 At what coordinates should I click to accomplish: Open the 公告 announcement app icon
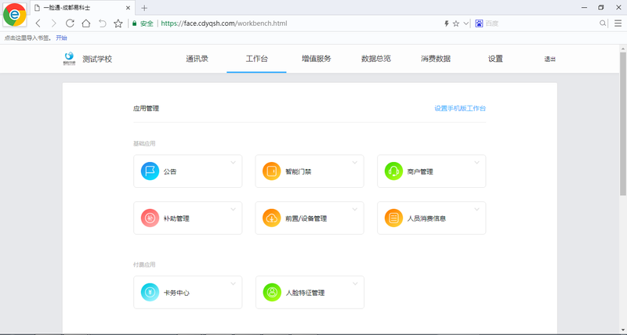pos(150,171)
